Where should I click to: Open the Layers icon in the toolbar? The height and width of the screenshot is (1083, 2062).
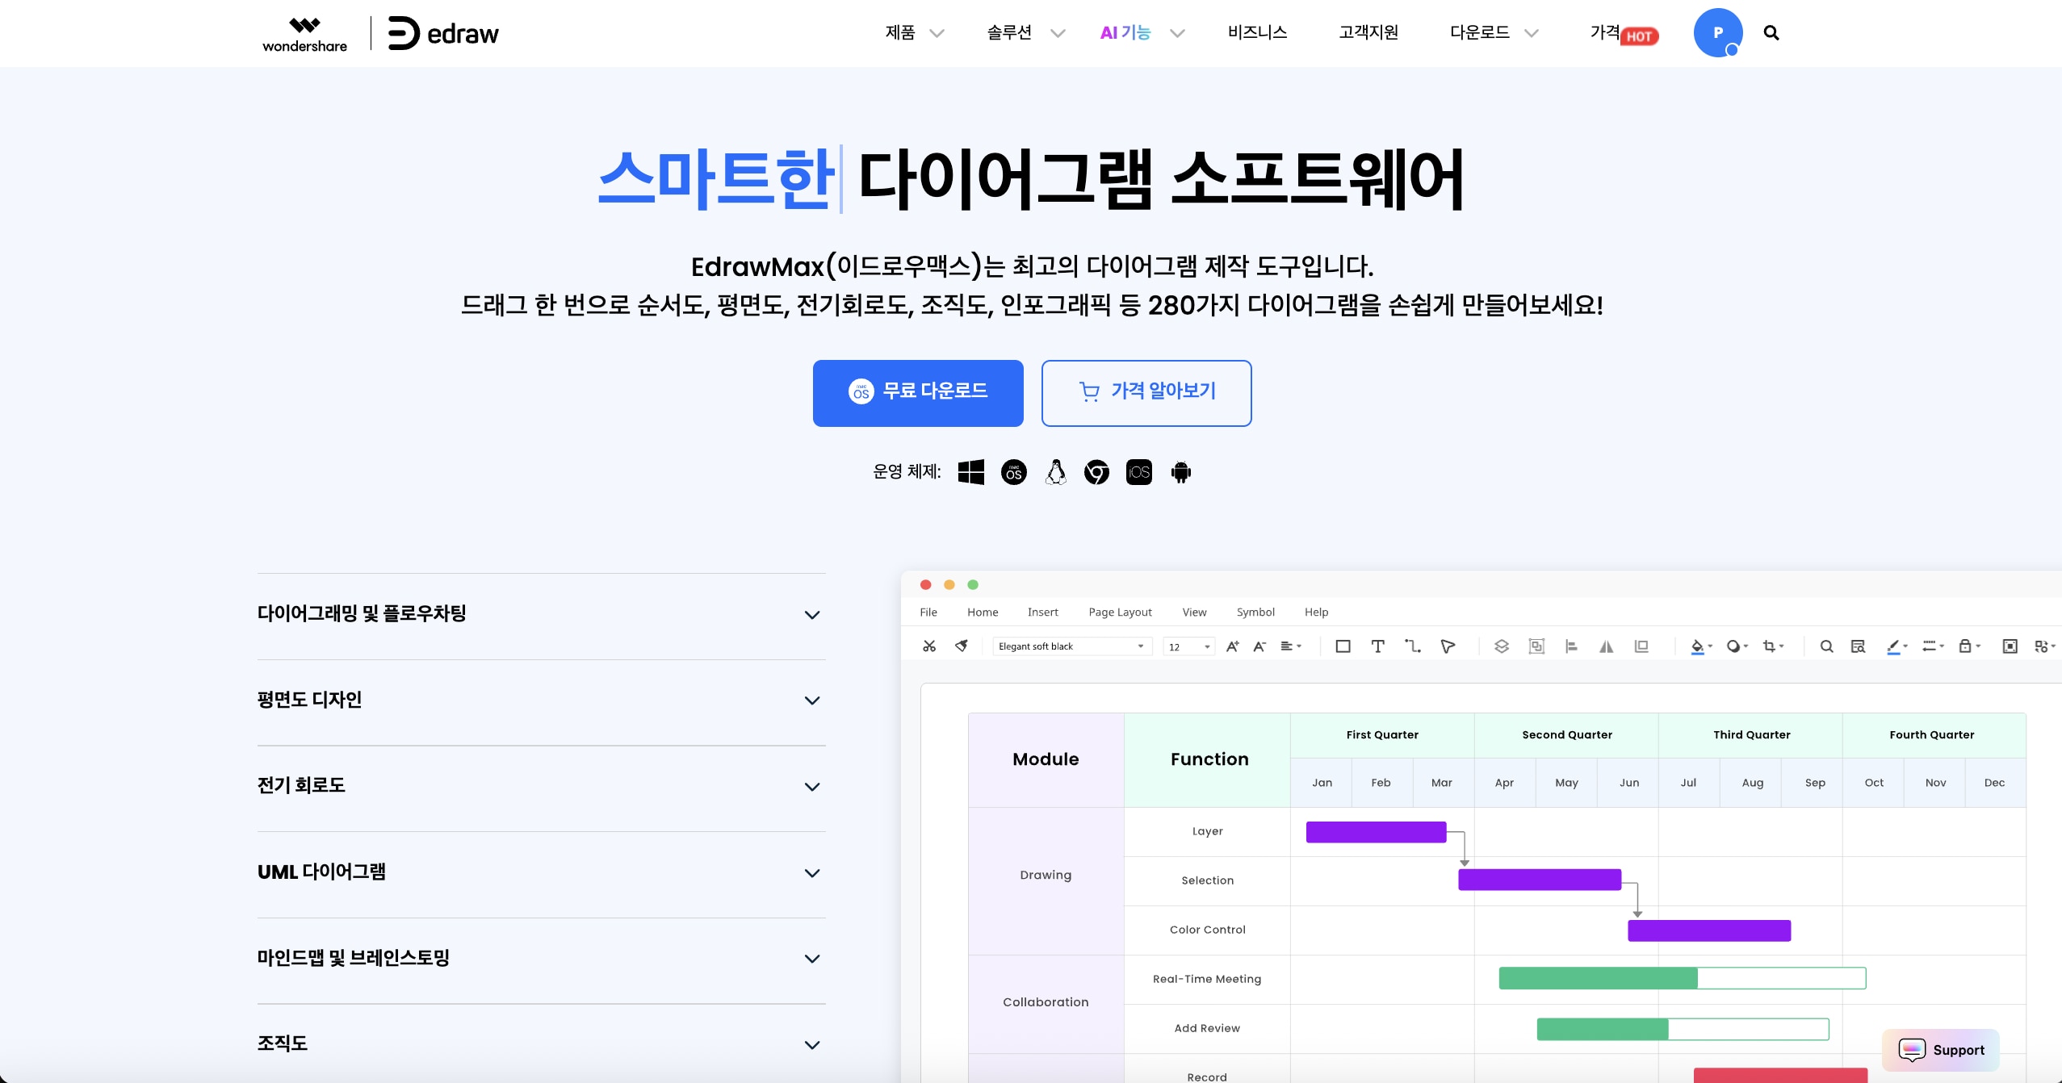(x=1501, y=646)
